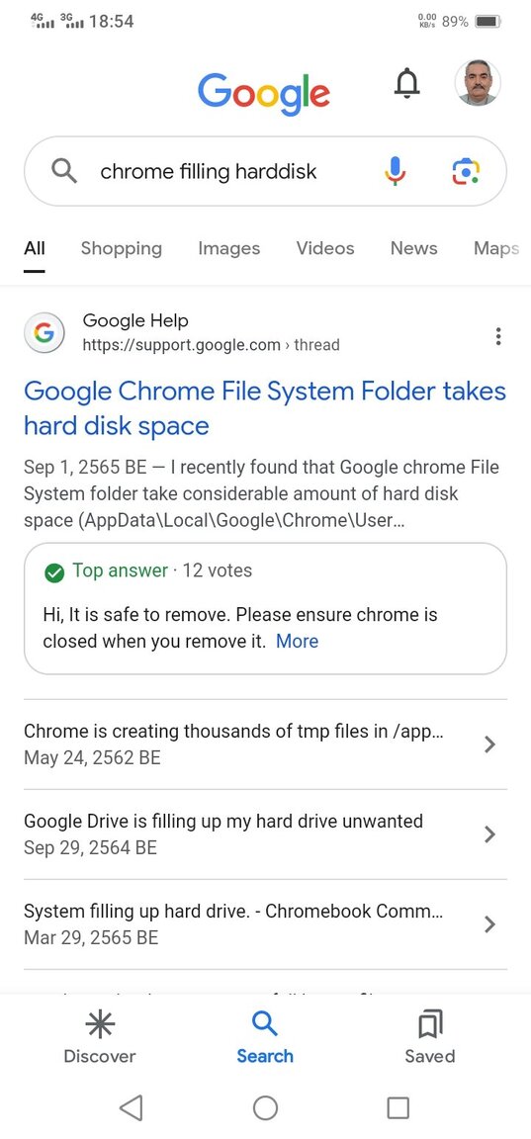Open the Discover tab
The height and width of the screenshot is (1139, 531).
[x=100, y=1037]
